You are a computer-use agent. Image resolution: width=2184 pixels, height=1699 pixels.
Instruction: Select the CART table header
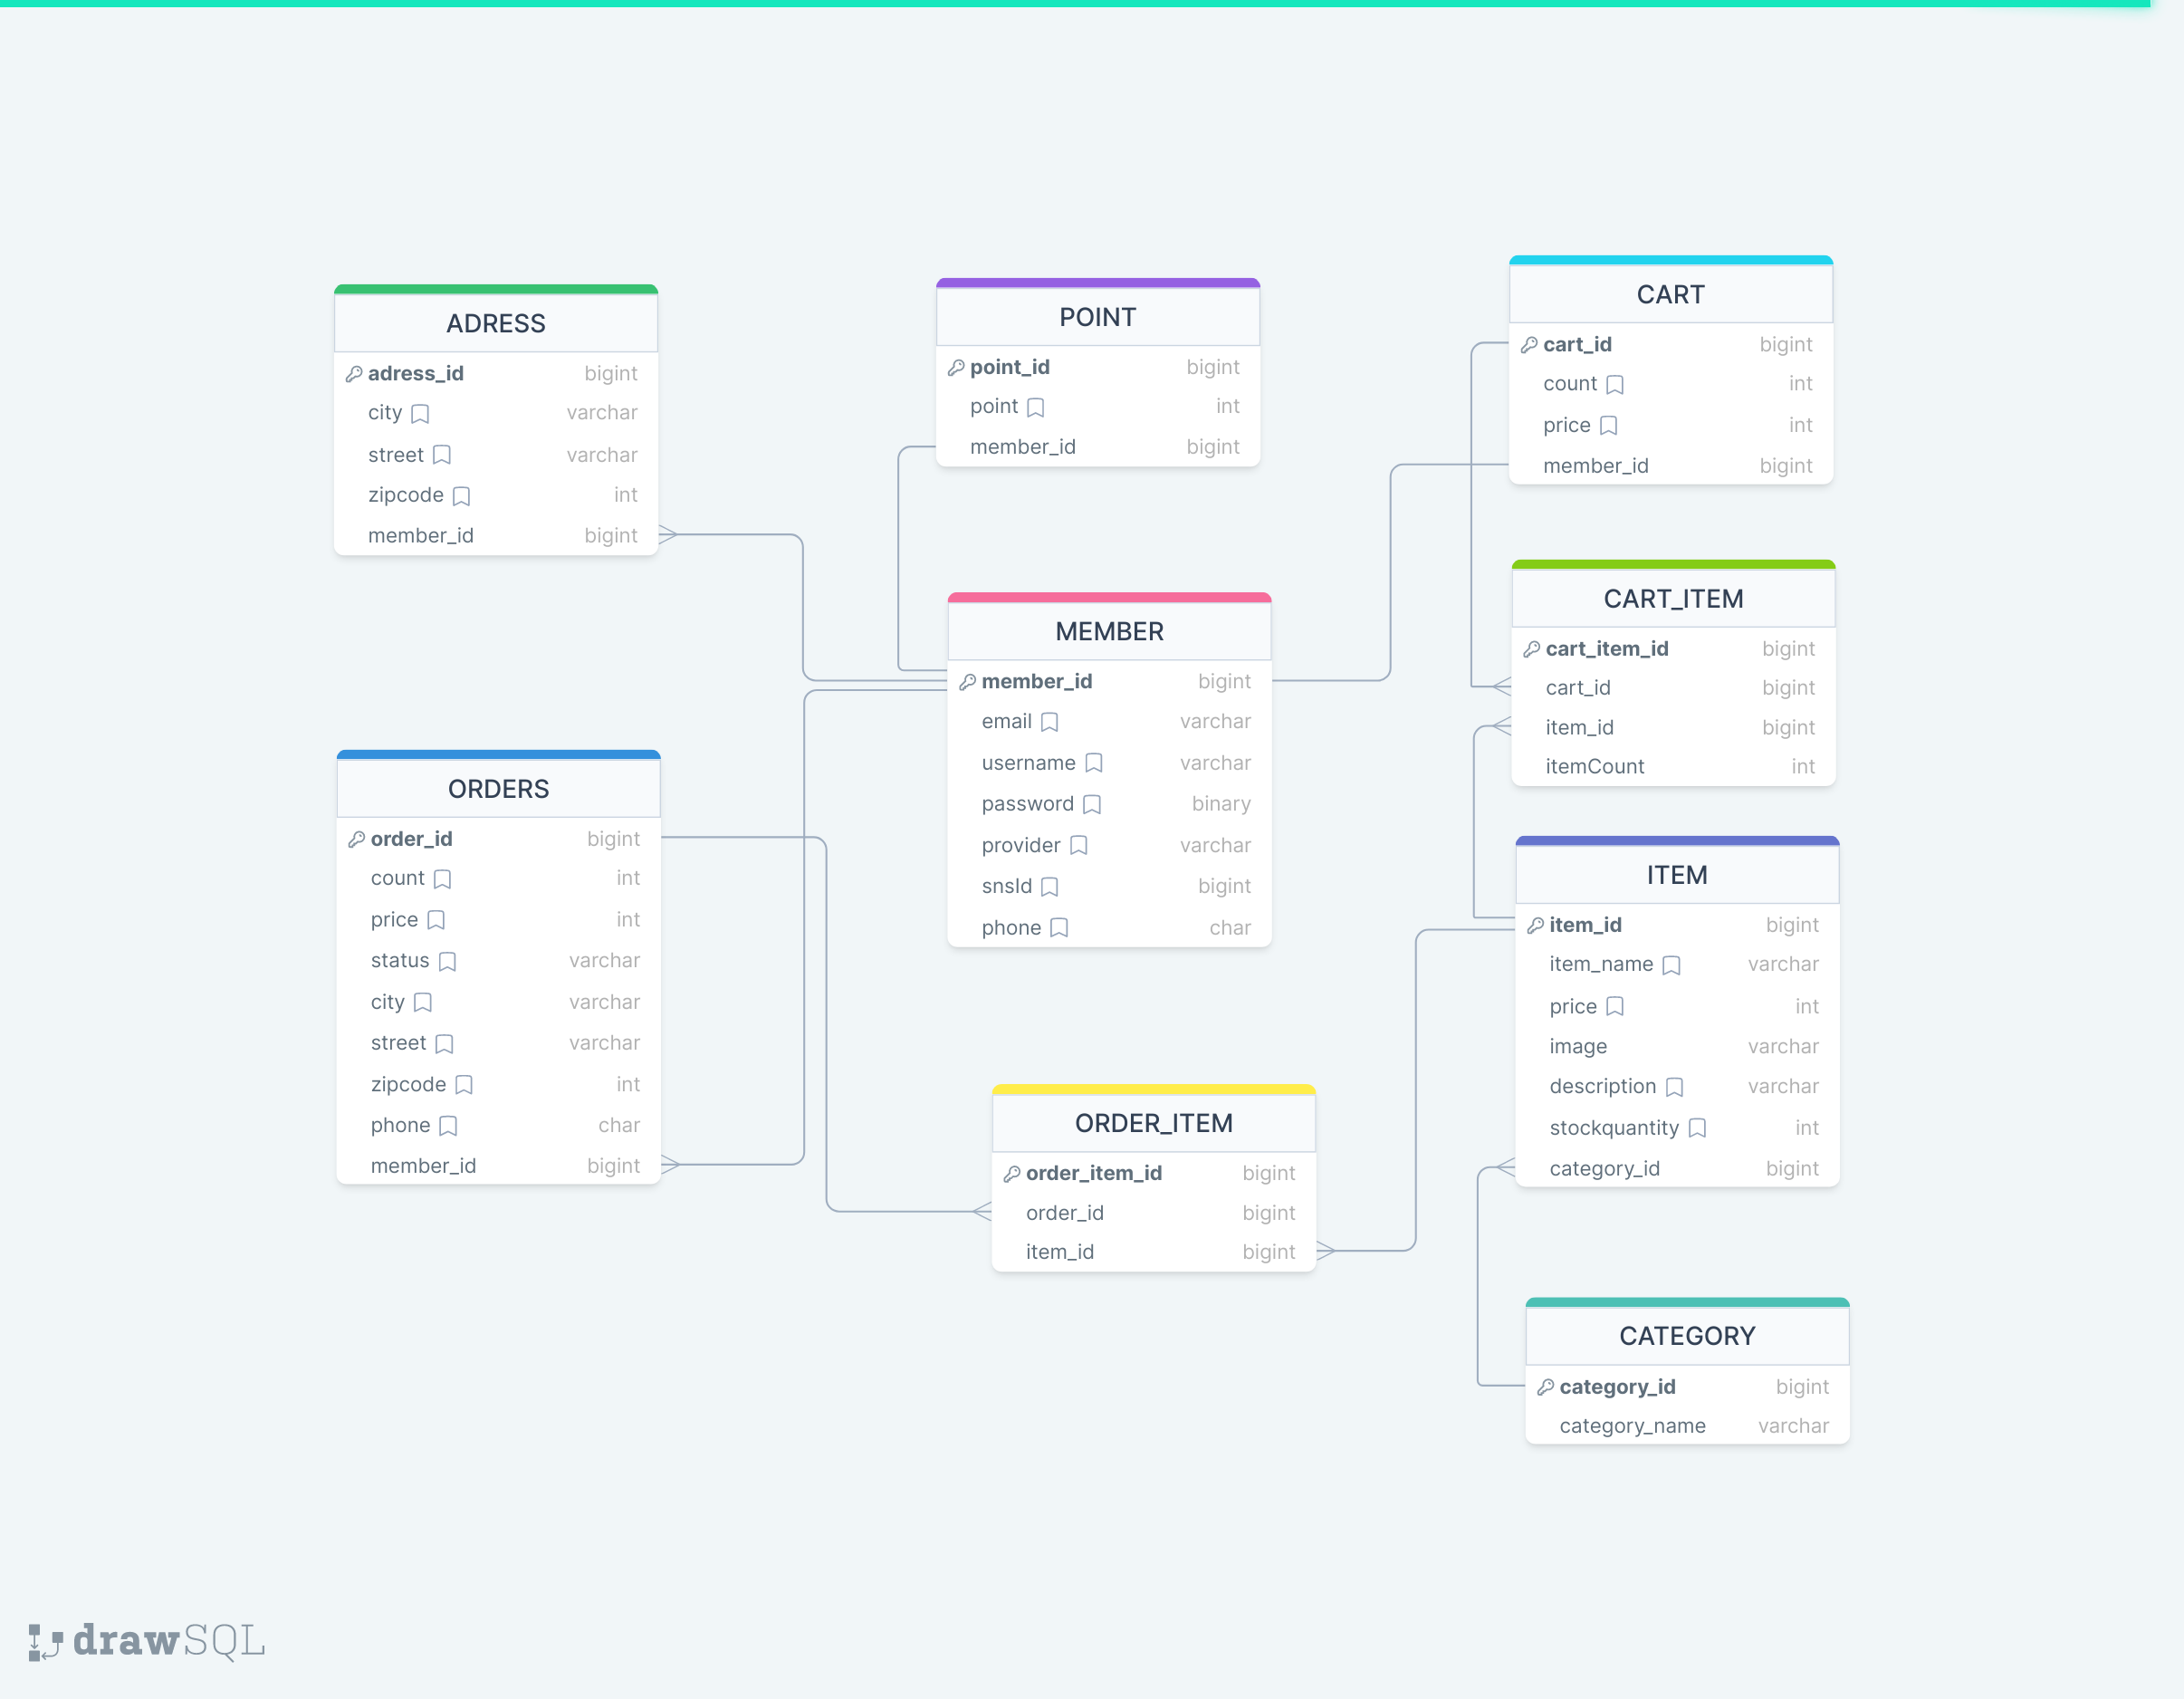[1671, 294]
